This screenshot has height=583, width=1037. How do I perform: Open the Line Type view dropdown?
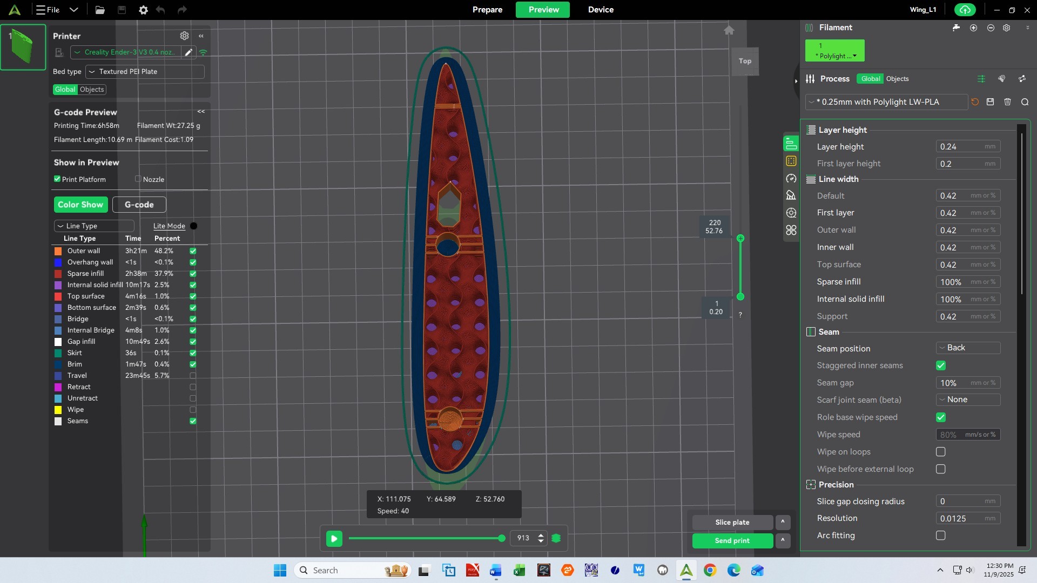pos(93,226)
